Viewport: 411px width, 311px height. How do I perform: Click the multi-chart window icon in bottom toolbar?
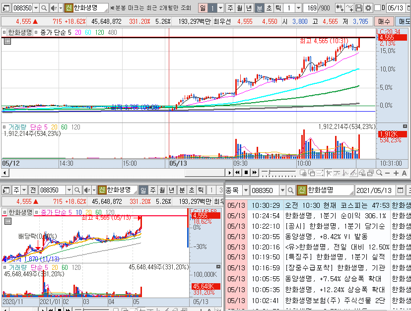[x=303, y=173]
